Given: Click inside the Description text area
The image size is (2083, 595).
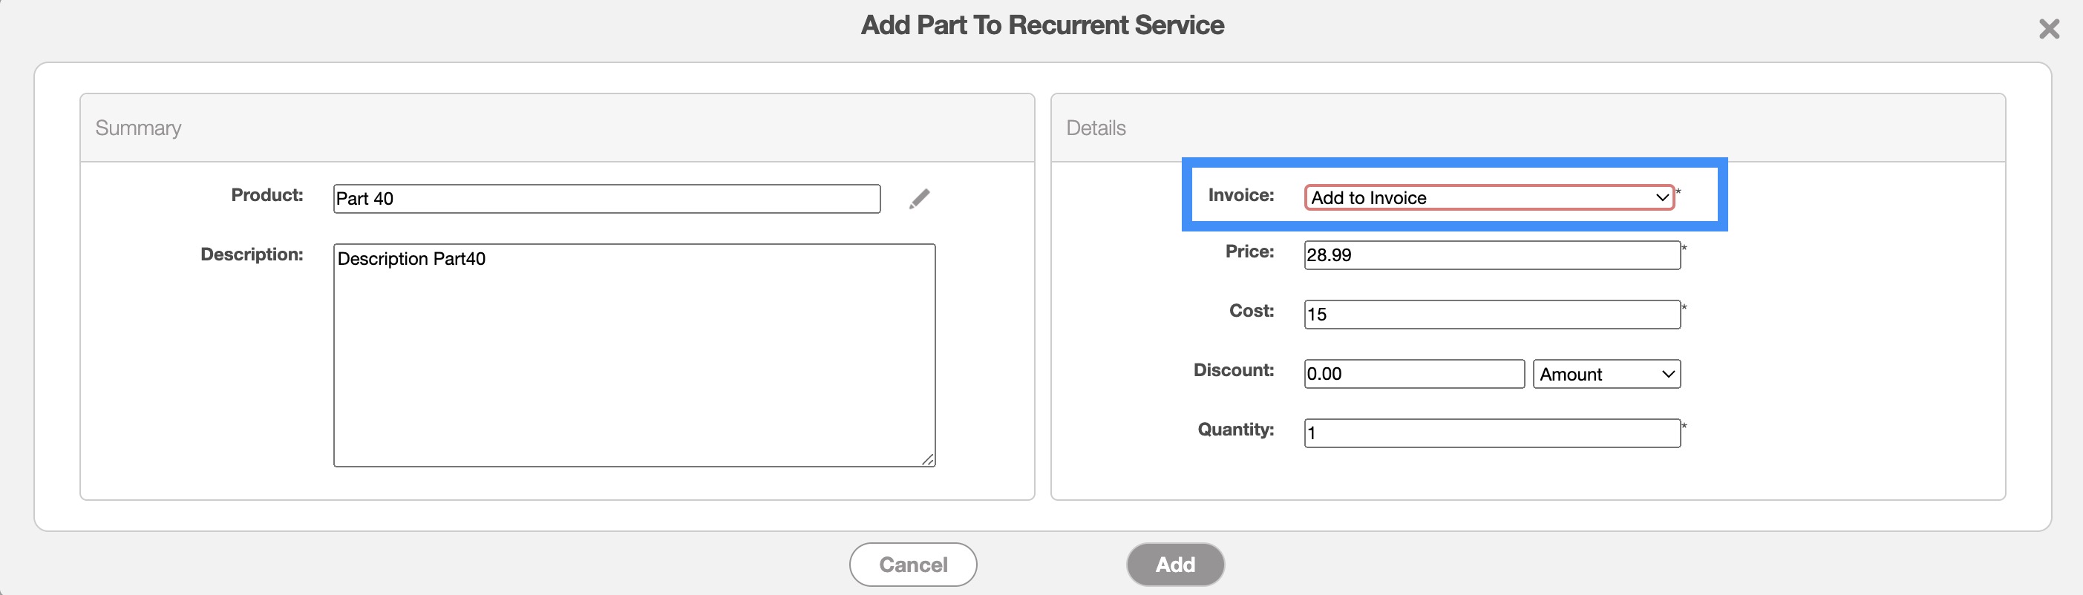Looking at the screenshot, I should pos(634,355).
